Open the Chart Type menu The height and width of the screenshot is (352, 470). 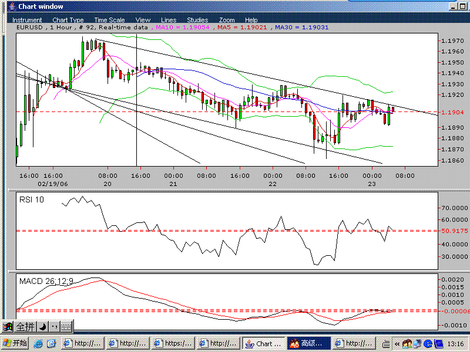(x=68, y=20)
